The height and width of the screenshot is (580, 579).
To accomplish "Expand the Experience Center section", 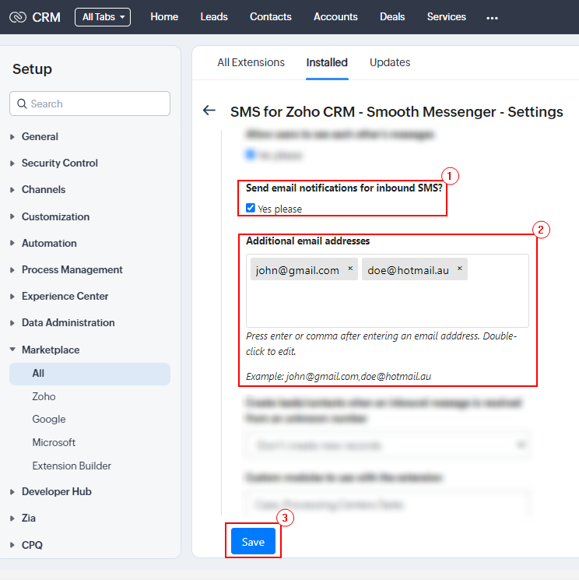I will point(65,297).
